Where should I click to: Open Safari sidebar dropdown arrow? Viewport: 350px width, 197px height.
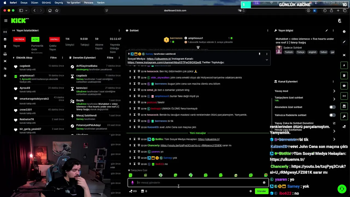tap(26, 10)
